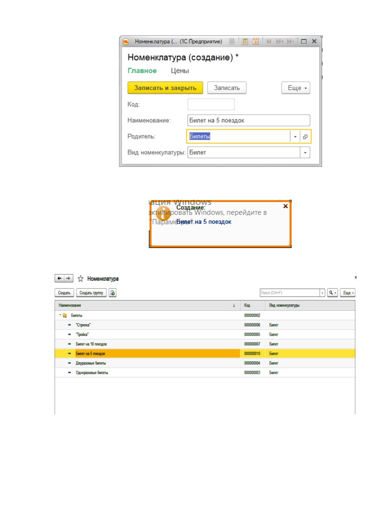Go back using the left arrow
The height and width of the screenshot is (528, 373).
pyautogui.click(x=60, y=278)
